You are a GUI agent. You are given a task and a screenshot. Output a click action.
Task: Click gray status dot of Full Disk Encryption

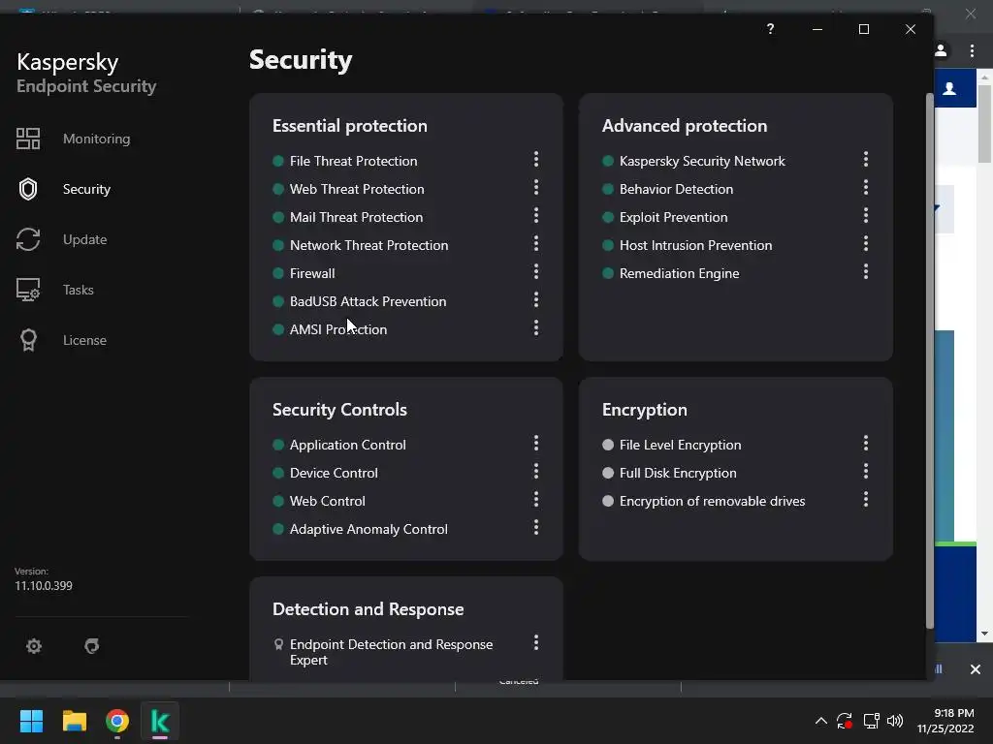608,473
